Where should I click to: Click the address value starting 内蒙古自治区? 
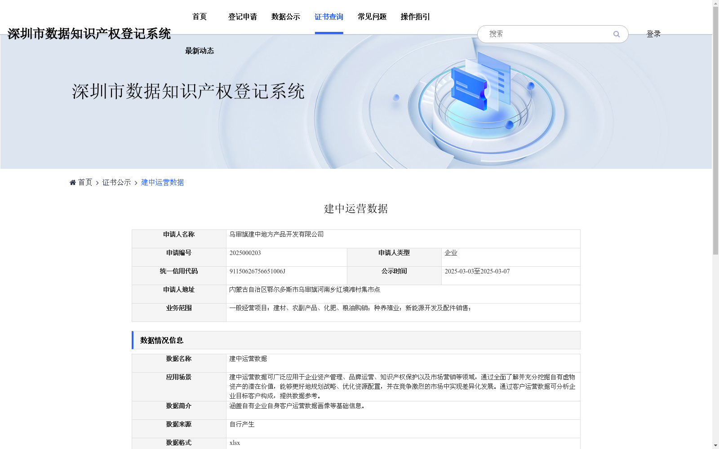(x=305, y=290)
